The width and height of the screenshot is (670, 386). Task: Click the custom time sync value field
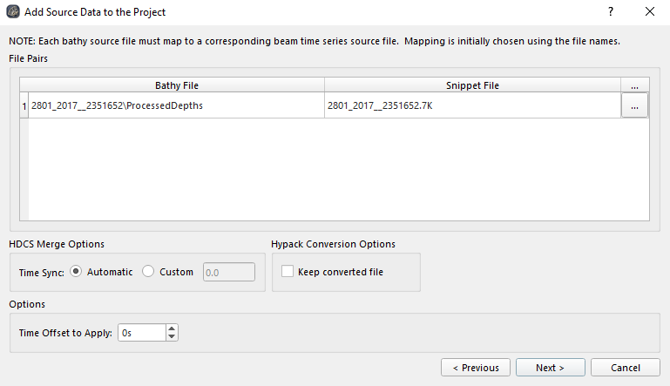click(228, 272)
